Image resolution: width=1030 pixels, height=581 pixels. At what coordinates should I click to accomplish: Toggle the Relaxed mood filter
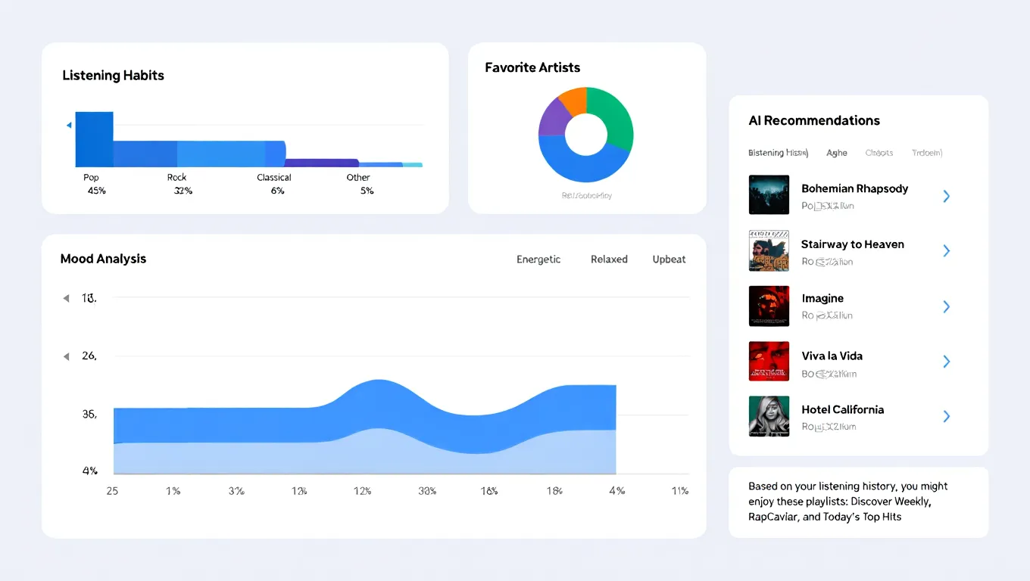609,259
